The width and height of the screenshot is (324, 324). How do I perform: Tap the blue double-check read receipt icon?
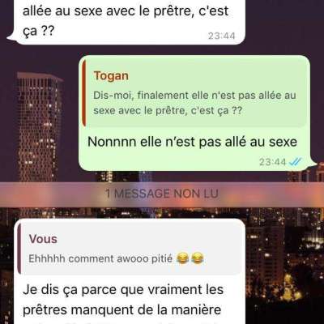tap(295, 162)
